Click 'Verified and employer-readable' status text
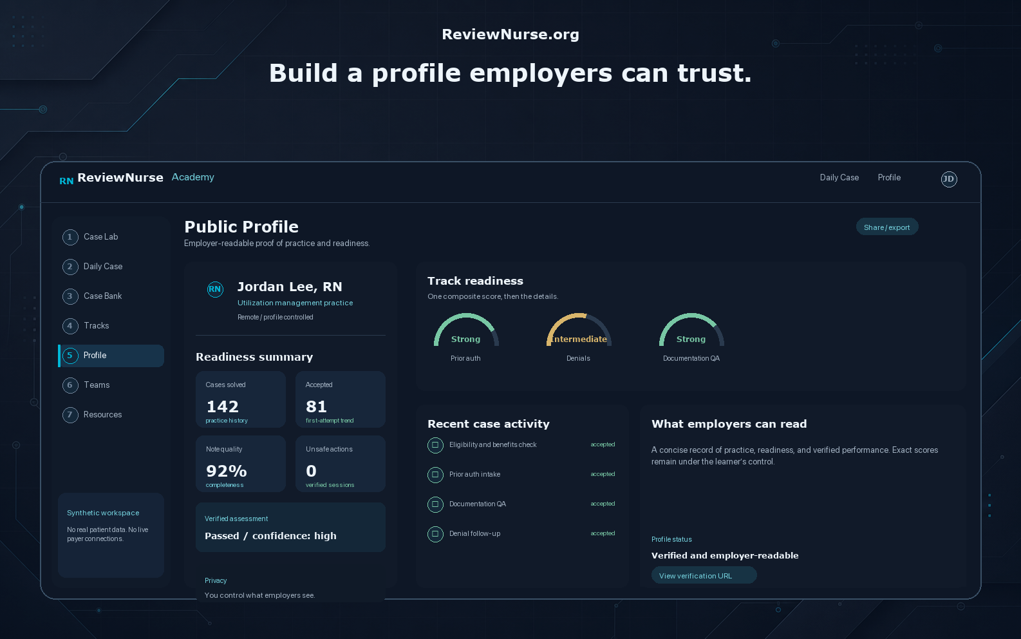This screenshot has height=639, width=1021. [725, 555]
